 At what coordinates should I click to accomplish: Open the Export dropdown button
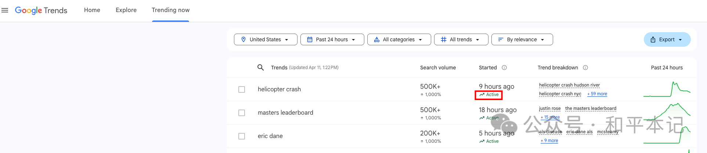click(667, 39)
